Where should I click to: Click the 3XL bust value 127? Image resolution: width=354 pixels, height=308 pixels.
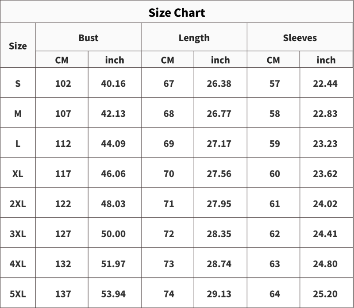(x=63, y=234)
